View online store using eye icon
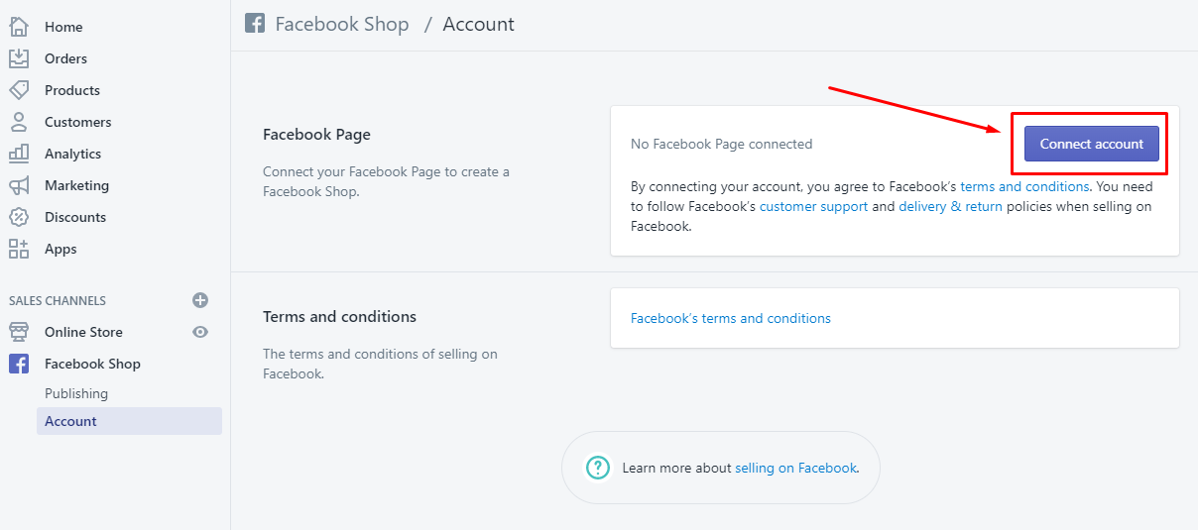Image resolution: width=1198 pixels, height=530 pixels. click(x=200, y=332)
